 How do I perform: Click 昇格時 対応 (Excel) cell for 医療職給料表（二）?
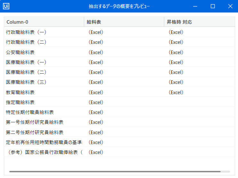click(200, 72)
